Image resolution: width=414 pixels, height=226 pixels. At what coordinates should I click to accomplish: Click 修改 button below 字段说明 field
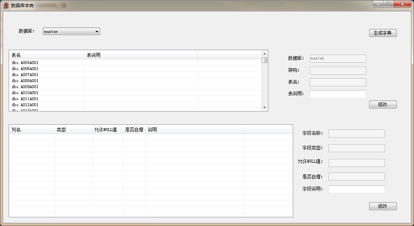[382, 206]
